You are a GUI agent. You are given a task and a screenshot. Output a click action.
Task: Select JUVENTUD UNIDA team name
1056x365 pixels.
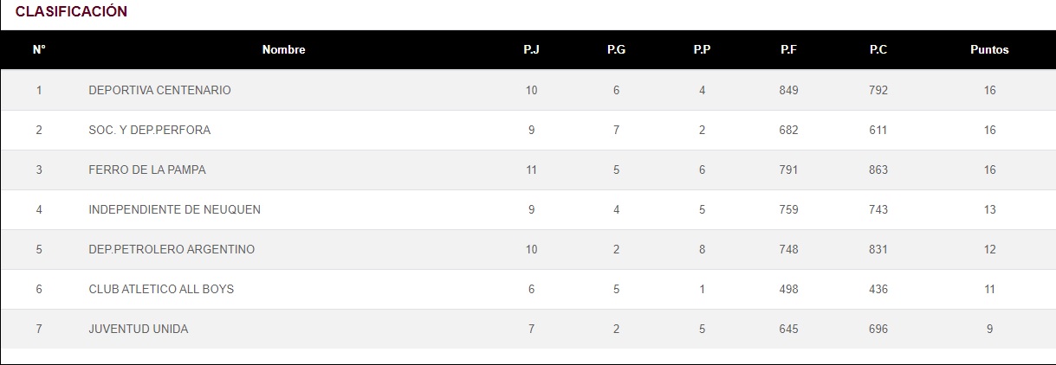pos(138,329)
